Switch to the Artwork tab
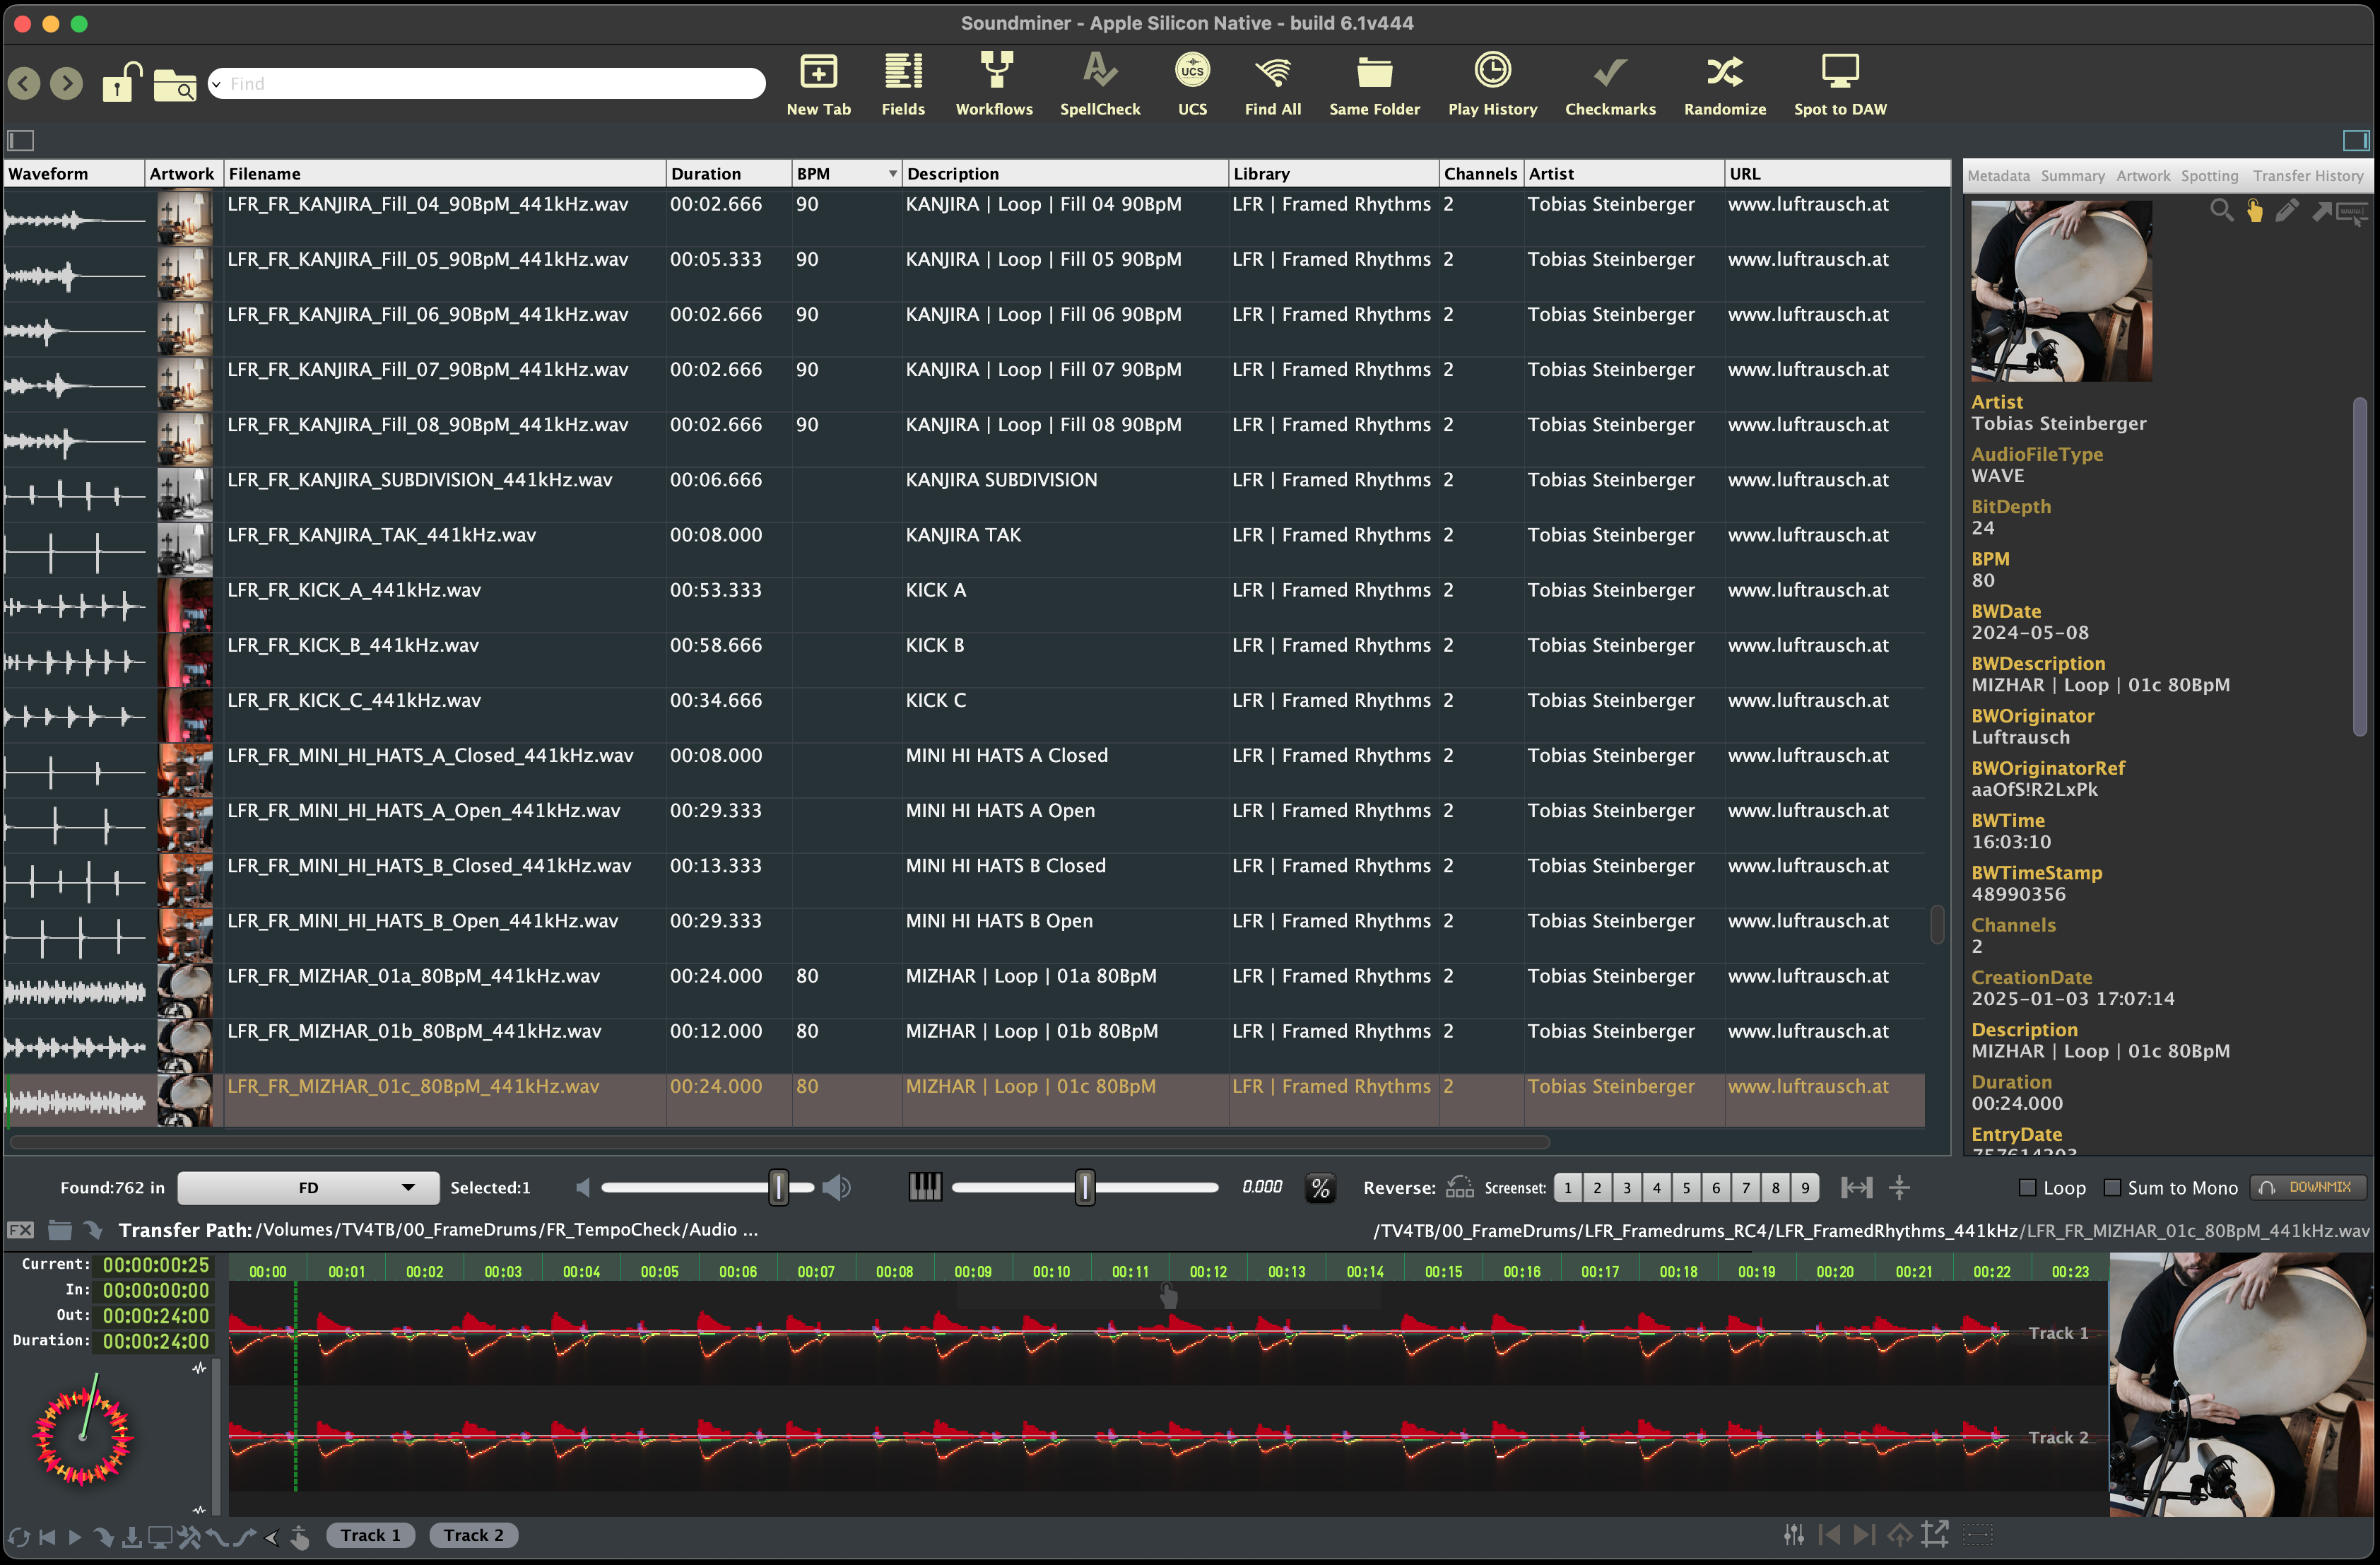The image size is (2380, 1565). tap(2143, 176)
